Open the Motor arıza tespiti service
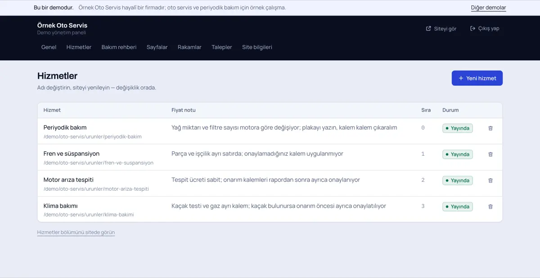 click(x=68, y=179)
